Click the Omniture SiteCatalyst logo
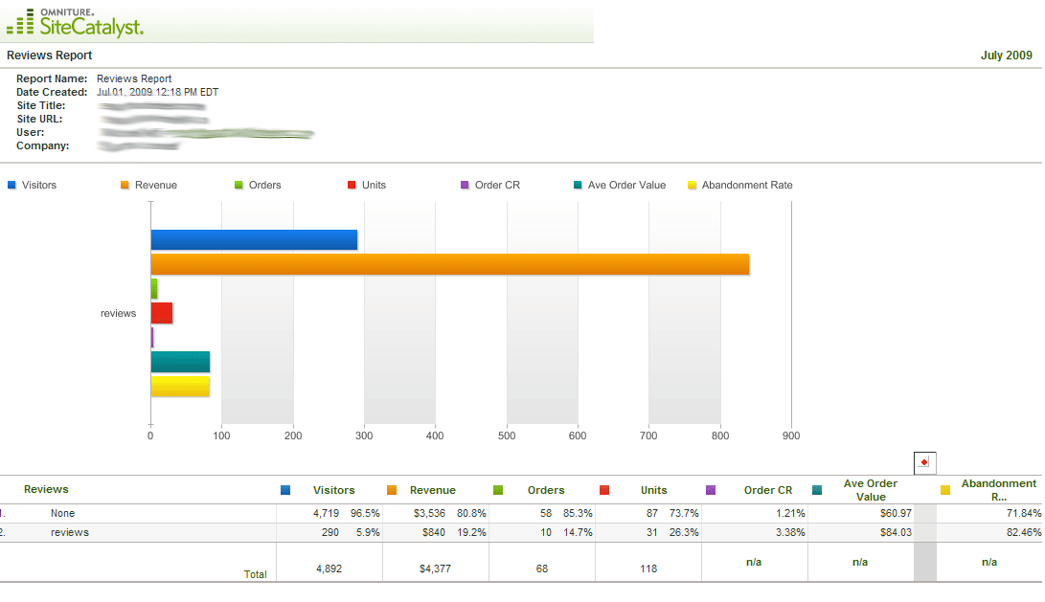1045x602 pixels. pyautogui.click(x=75, y=22)
